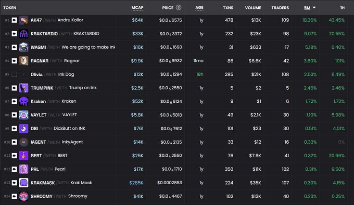Open the SHROOMY token name link
Image resolution: width=354 pixels, height=205 pixels.
pos(42,196)
